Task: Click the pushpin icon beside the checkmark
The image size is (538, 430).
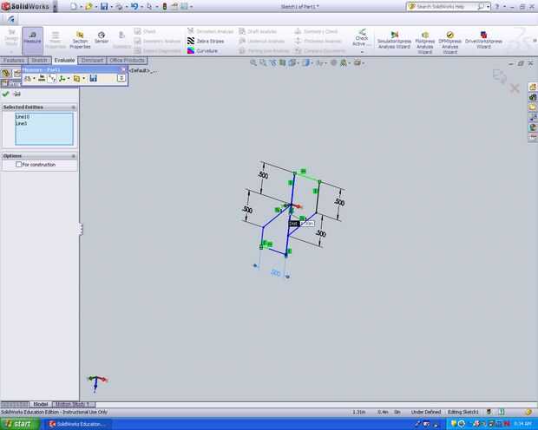Action: [16, 94]
